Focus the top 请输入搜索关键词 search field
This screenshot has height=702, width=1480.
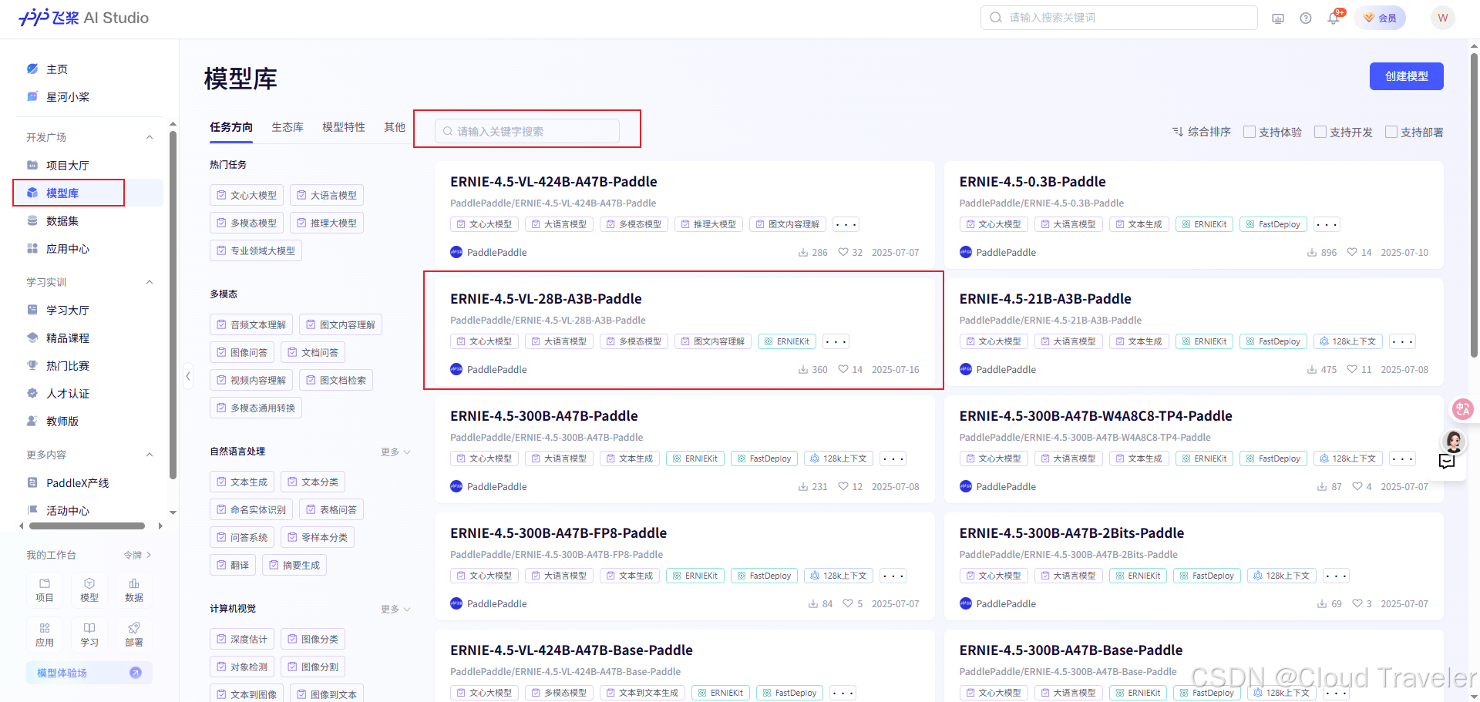(1118, 18)
